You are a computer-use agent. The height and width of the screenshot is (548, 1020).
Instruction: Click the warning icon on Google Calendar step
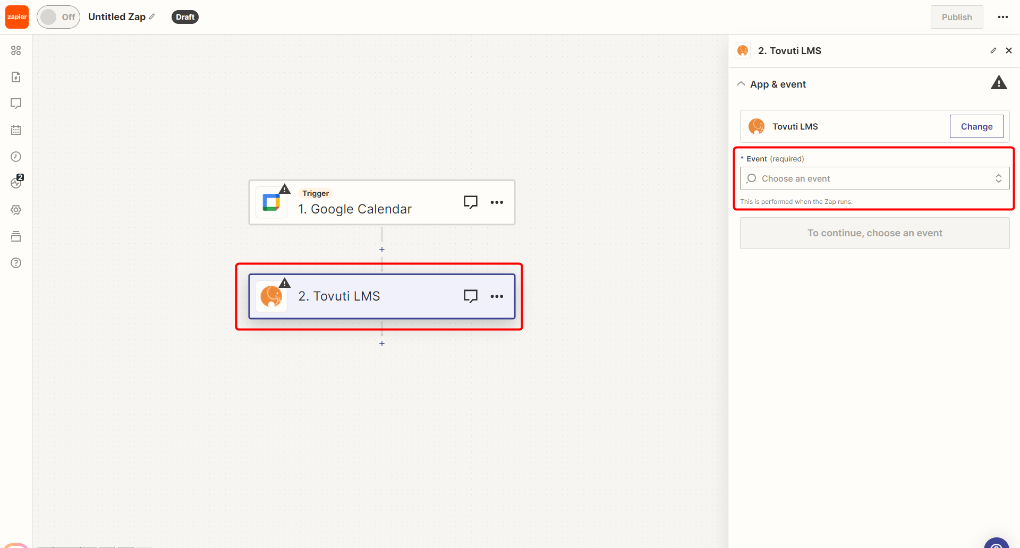[285, 189]
